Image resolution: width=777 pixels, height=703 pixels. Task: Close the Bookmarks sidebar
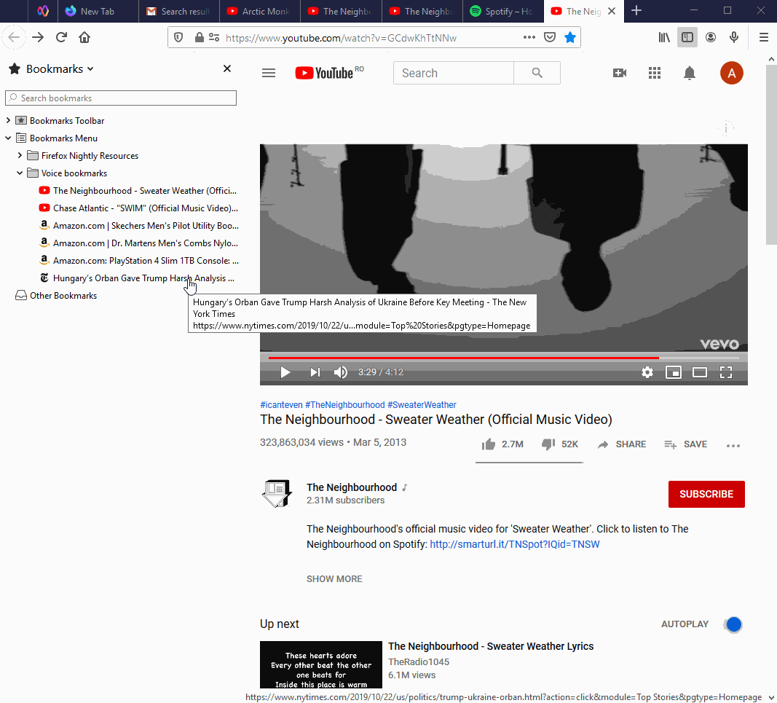[227, 68]
